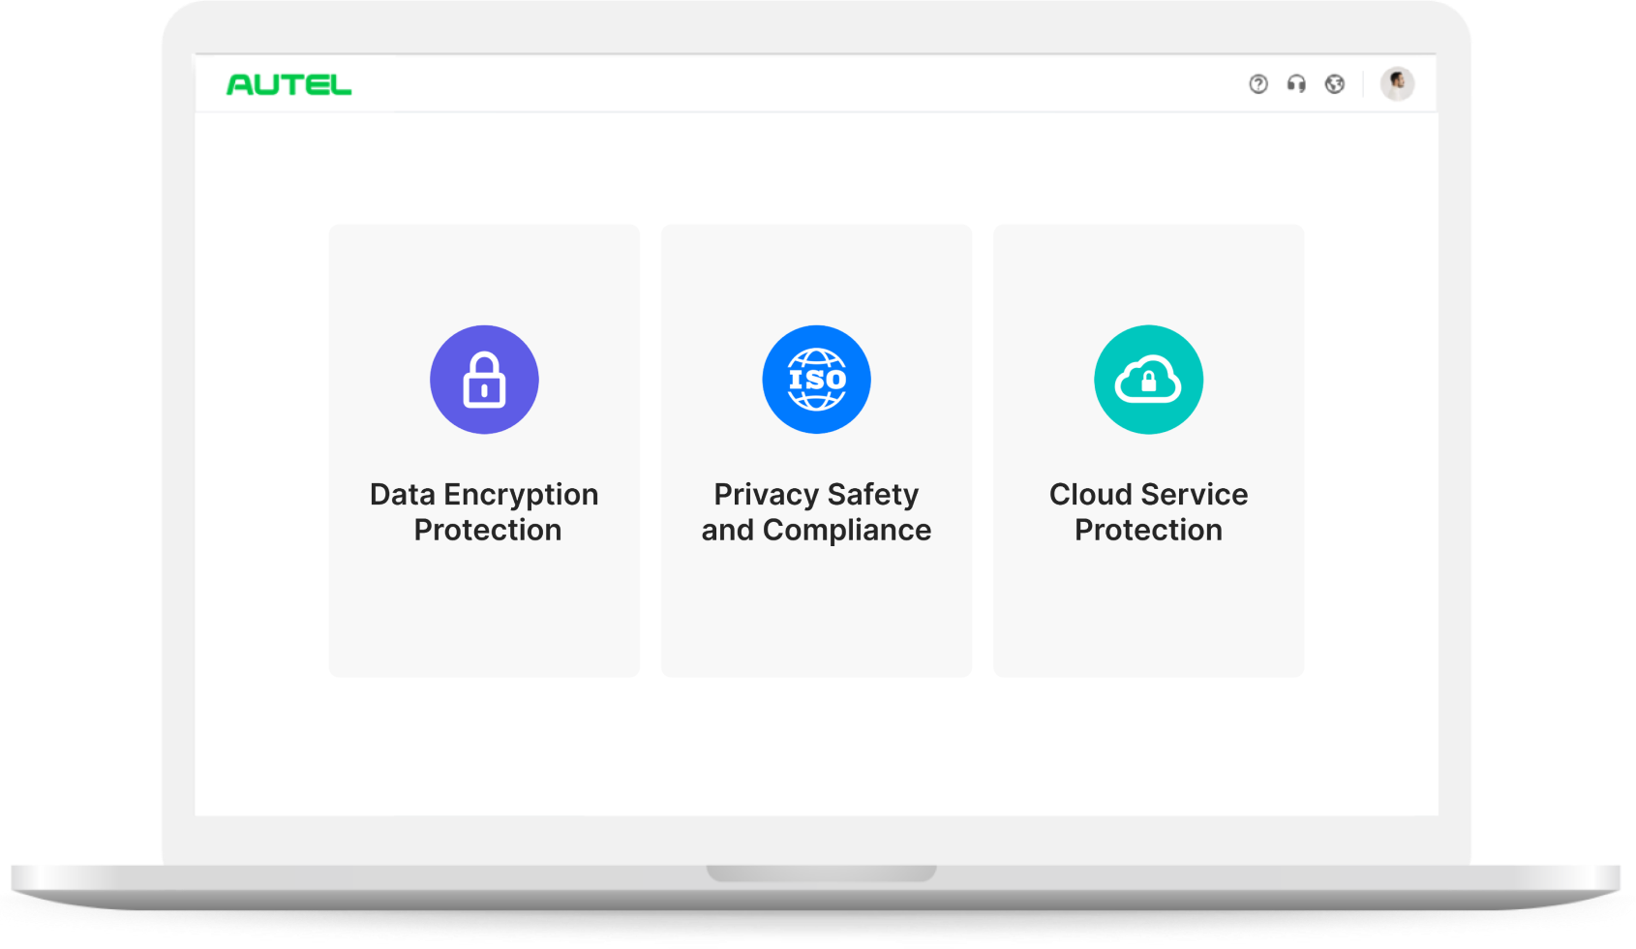Open the user profile avatar menu
Viewport: 1636px width, 949px height.
tap(1397, 84)
